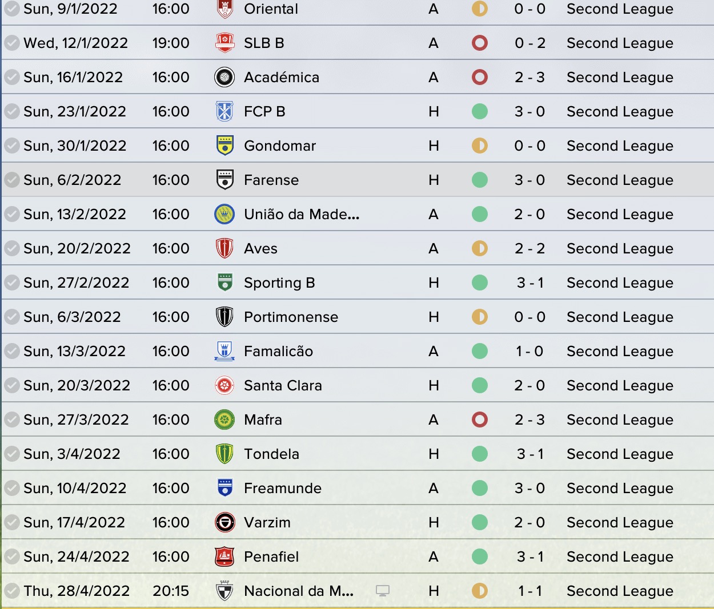This screenshot has height=609, width=714.
Task: Click the Penafiel club crest
Action: point(224,556)
